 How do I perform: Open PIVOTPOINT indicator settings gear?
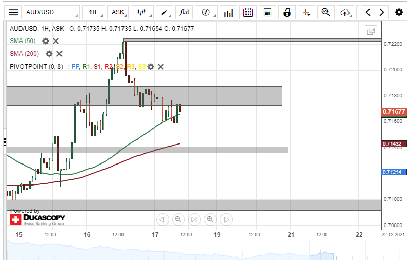(x=151, y=67)
